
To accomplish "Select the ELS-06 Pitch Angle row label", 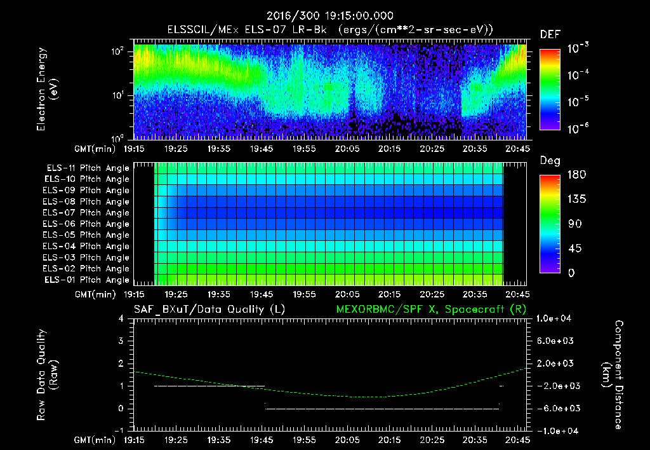I will click(x=86, y=224).
